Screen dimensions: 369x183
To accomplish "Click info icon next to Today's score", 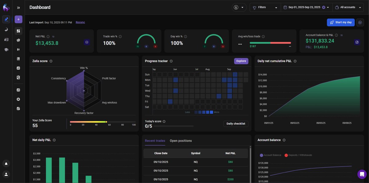I will pos(164,121).
